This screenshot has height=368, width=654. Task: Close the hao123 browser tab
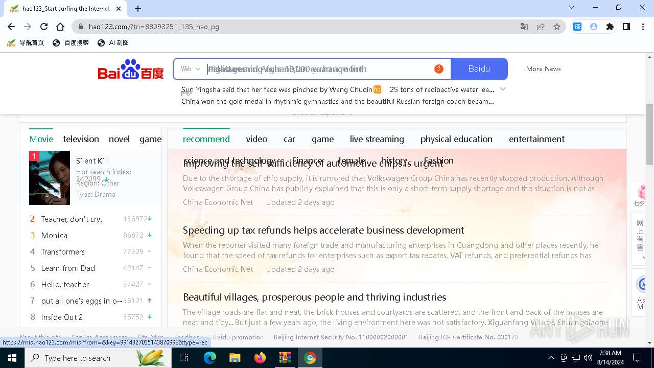click(119, 9)
